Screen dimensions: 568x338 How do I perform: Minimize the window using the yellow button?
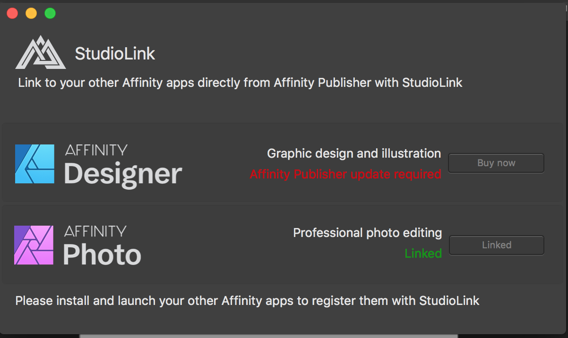pos(31,13)
